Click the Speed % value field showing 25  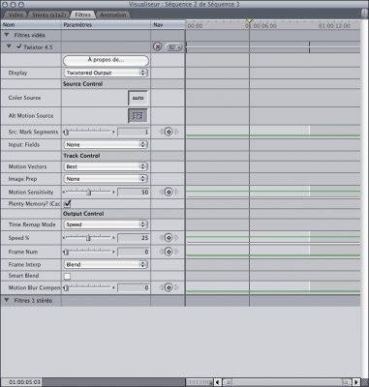(134, 238)
